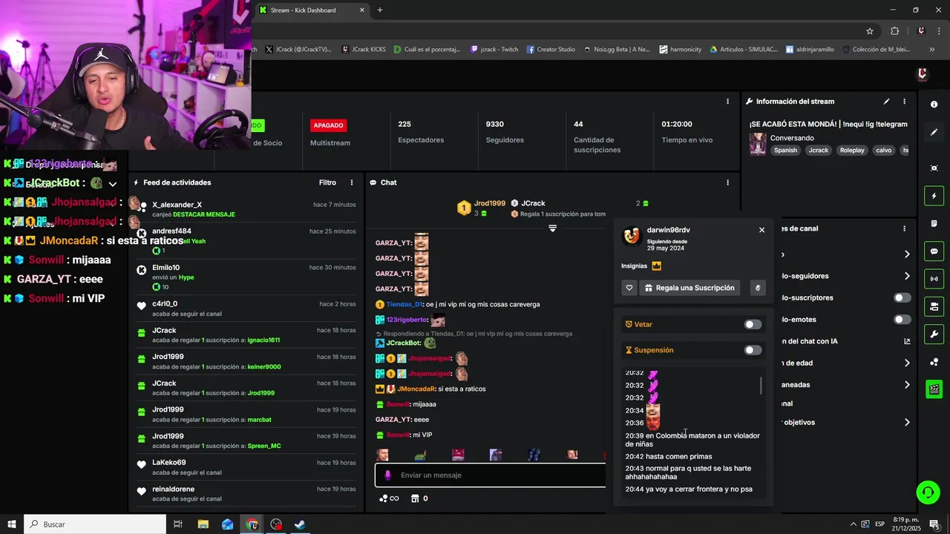
Task: Open Información del stream three-dot menu
Action: (x=904, y=102)
